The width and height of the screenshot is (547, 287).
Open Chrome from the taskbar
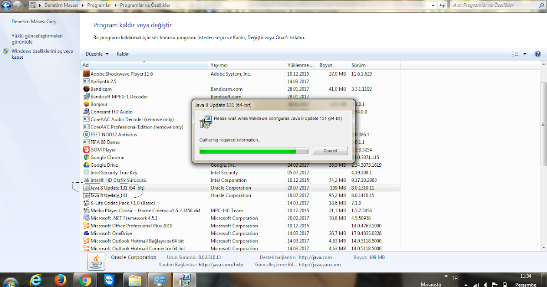[85, 280]
